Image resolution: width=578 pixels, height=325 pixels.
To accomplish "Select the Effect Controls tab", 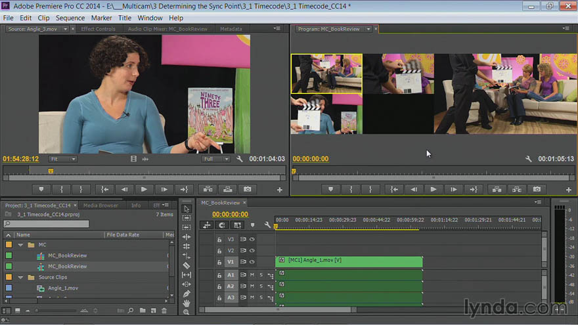I will (98, 29).
